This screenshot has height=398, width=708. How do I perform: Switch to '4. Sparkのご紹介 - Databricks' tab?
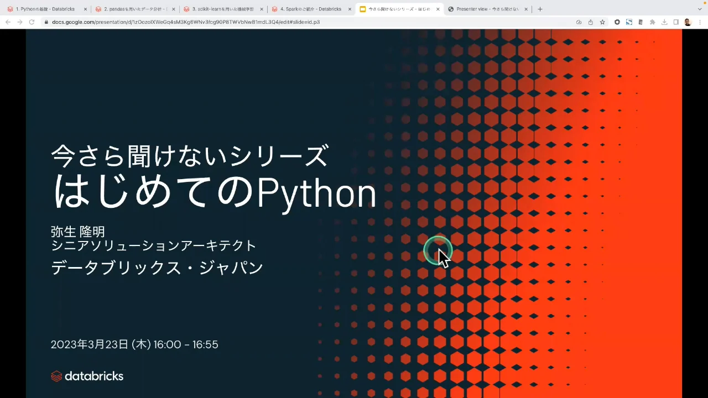pos(311,9)
